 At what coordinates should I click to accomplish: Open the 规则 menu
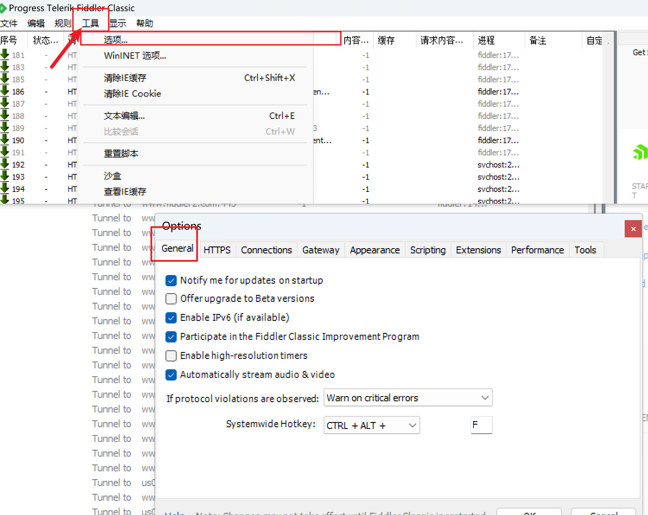63,23
